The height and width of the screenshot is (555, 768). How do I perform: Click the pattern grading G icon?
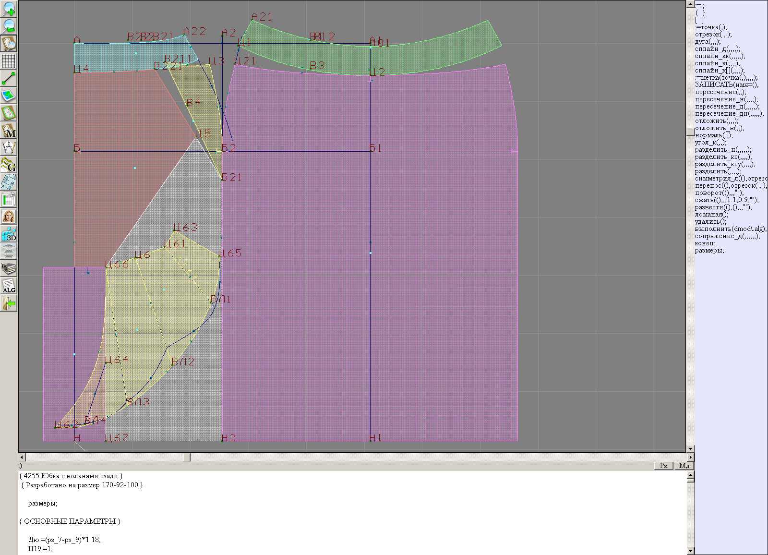tap(9, 165)
